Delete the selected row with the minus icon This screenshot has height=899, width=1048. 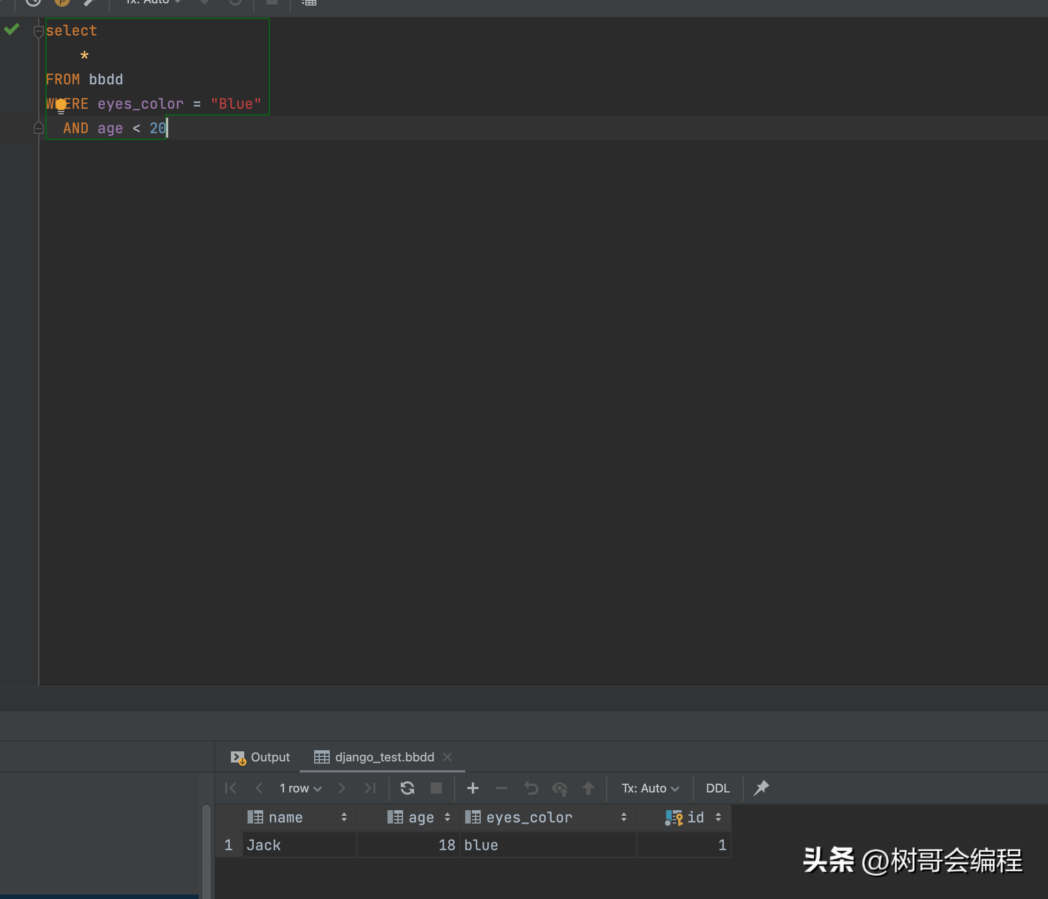click(502, 788)
